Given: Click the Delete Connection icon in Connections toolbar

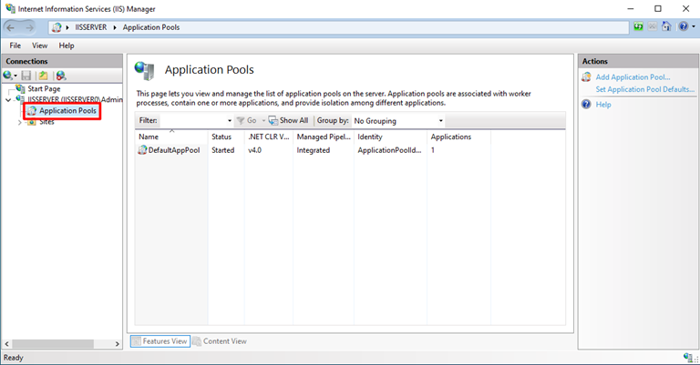Looking at the screenshot, I should 61,76.
